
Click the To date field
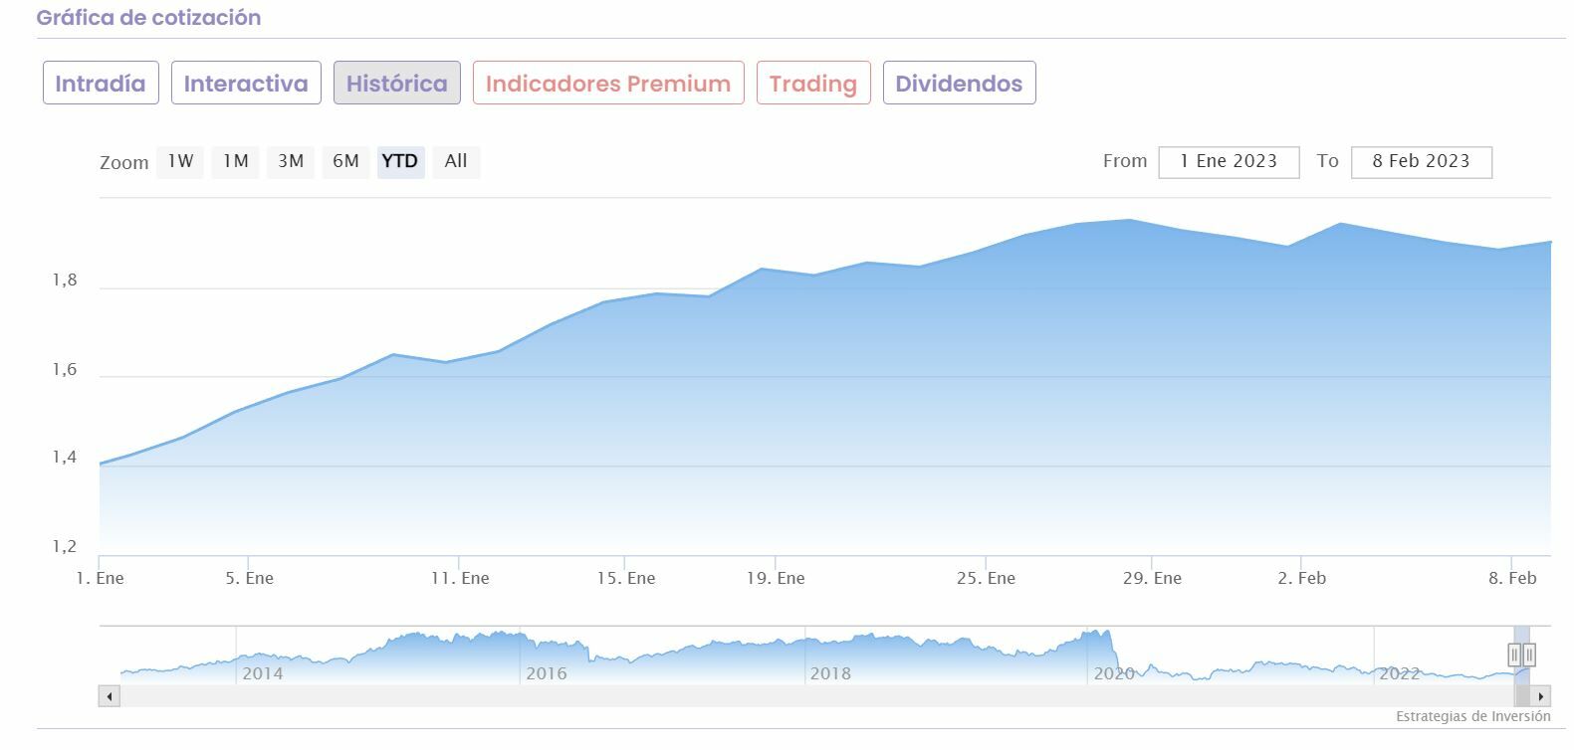(1421, 162)
